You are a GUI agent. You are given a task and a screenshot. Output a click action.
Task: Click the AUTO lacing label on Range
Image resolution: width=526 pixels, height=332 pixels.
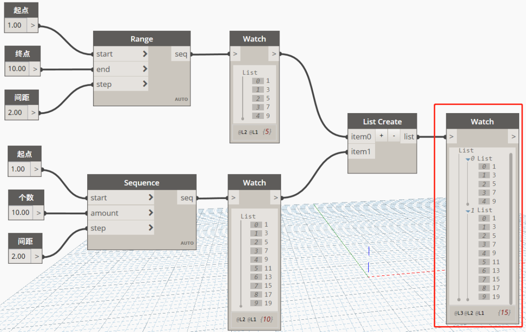pyautogui.click(x=181, y=99)
